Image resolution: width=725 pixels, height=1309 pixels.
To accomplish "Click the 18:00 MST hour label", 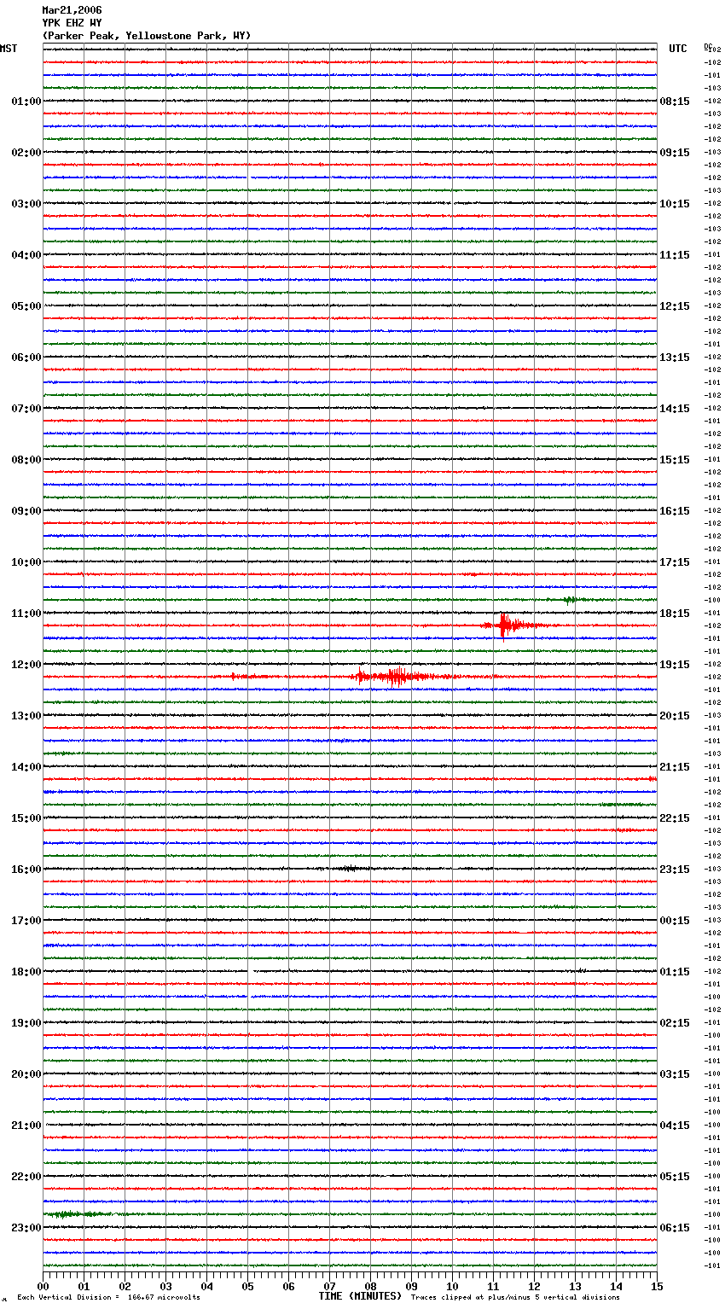I will point(26,972).
